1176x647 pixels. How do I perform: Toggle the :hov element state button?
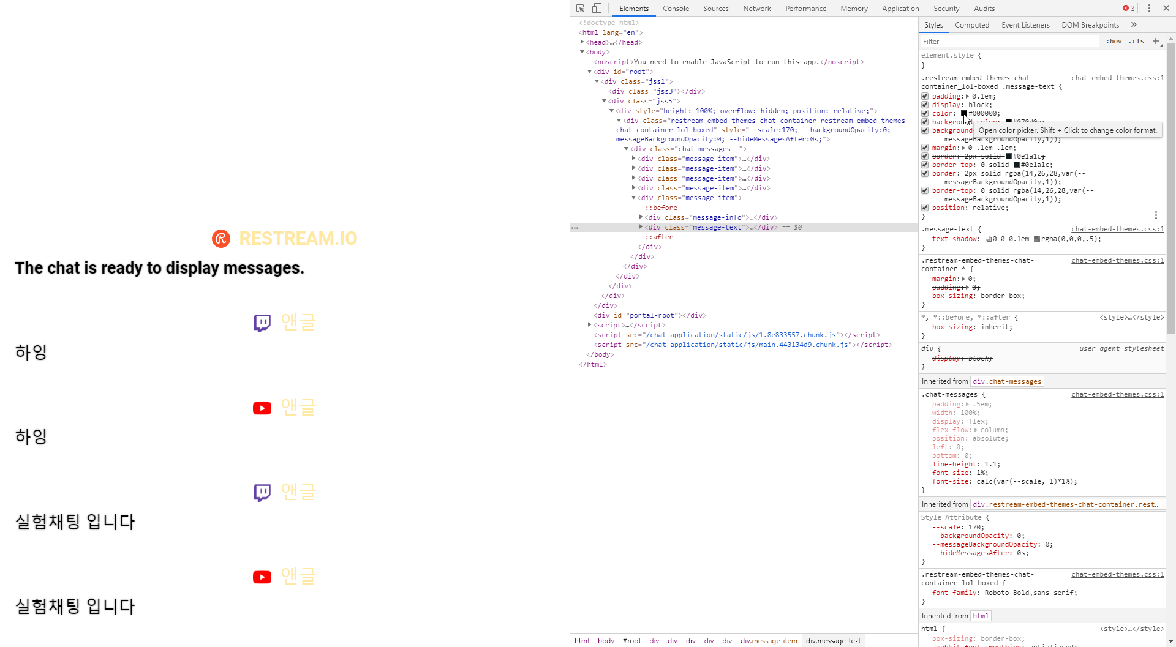tap(1114, 41)
